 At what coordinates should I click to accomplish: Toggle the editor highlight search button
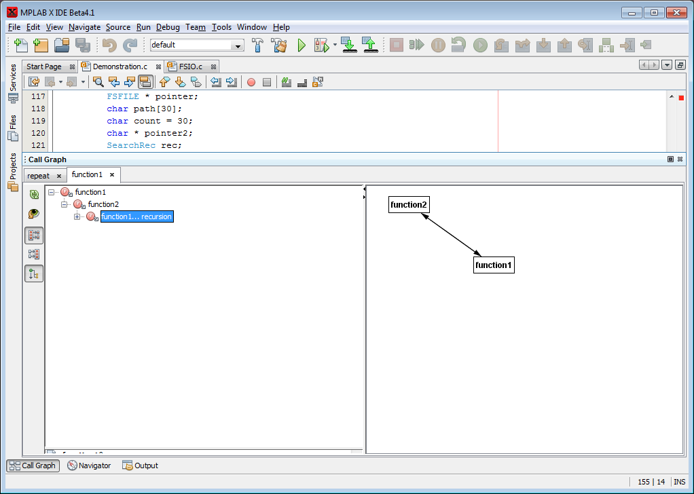click(x=145, y=82)
